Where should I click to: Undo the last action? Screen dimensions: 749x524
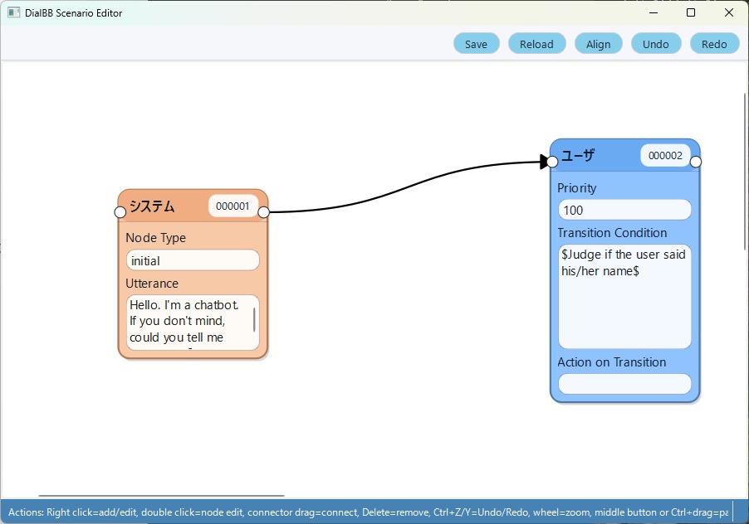[x=655, y=44]
